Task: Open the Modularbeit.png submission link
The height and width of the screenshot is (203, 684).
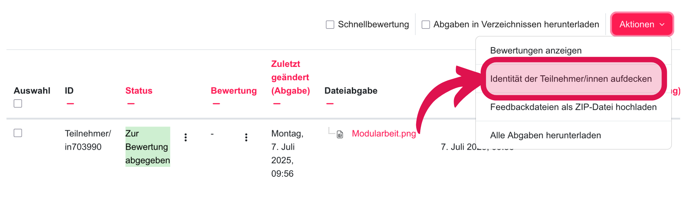Action: click(384, 134)
